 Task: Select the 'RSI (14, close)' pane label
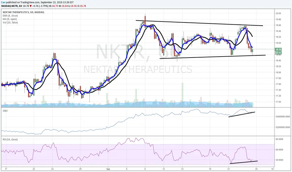click(x=10, y=139)
